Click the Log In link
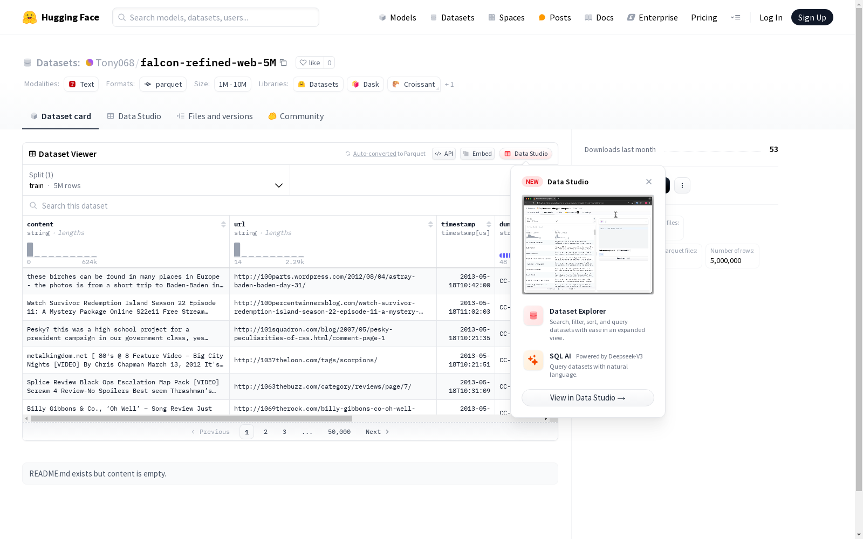The height and width of the screenshot is (539, 863). pos(771,17)
